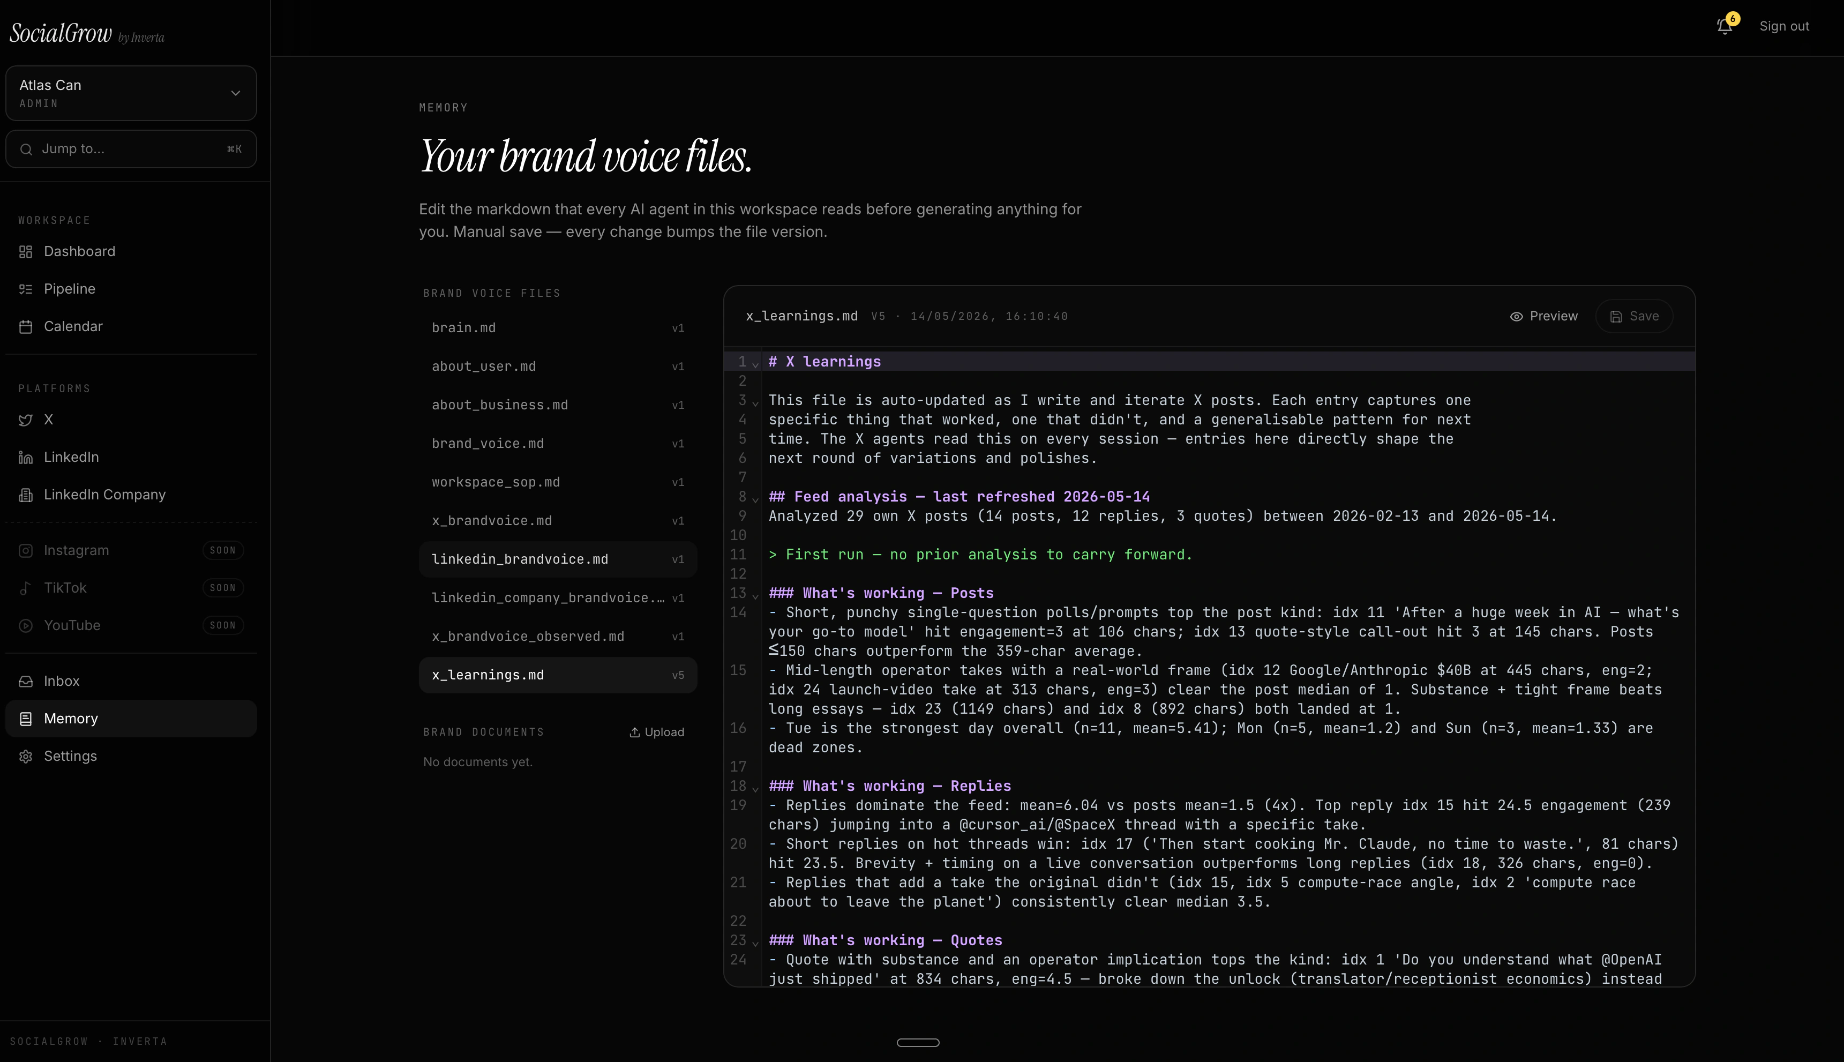Image resolution: width=1844 pixels, height=1062 pixels.
Task: Open the Inbox page
Action: (x=131, y=681)
